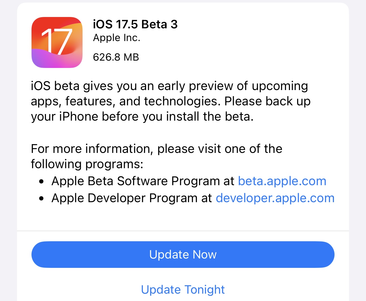Click the "iOS beta gives you" description line

point(169,86)
